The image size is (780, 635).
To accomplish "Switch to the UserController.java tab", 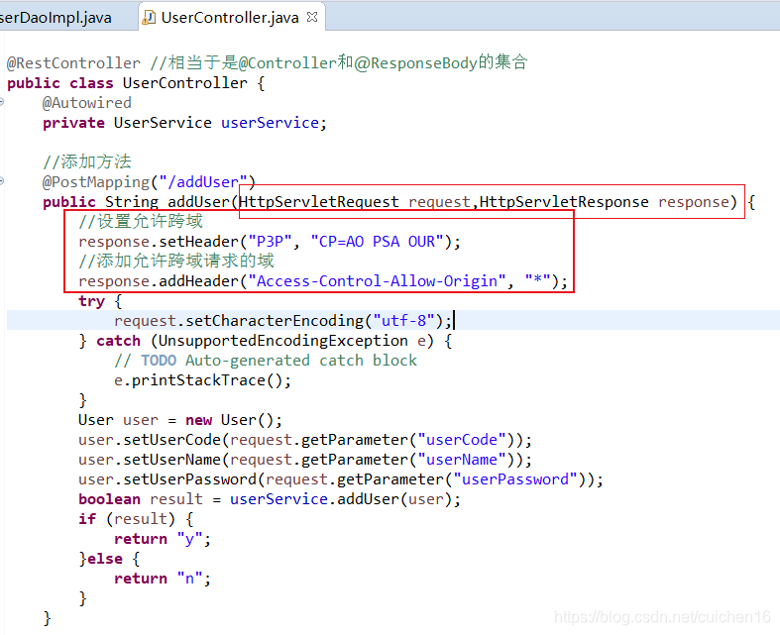I will point(230,18).
